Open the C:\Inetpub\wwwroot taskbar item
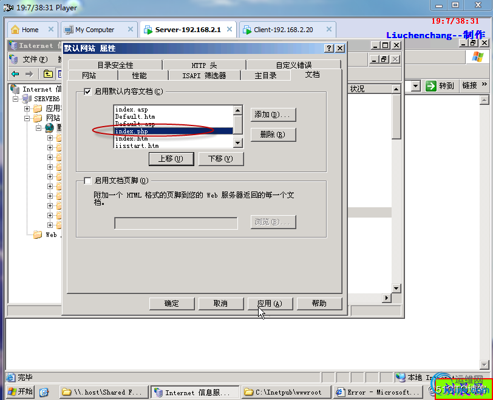The image size is (493, 400). (x=286, y=392)
